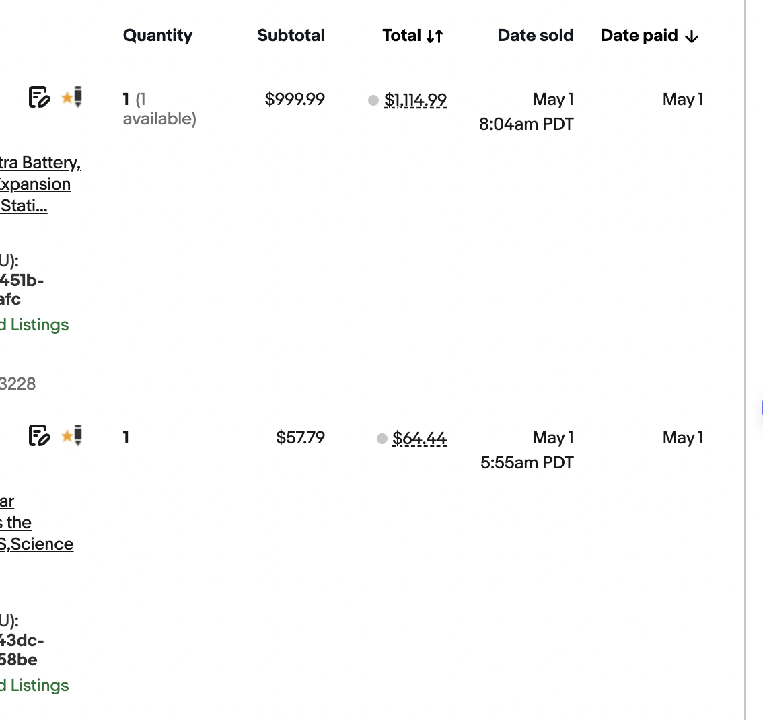The image size is (763, 720).
Task: Expand the $1,114.99 total breakdown
Action: (415, 100)
